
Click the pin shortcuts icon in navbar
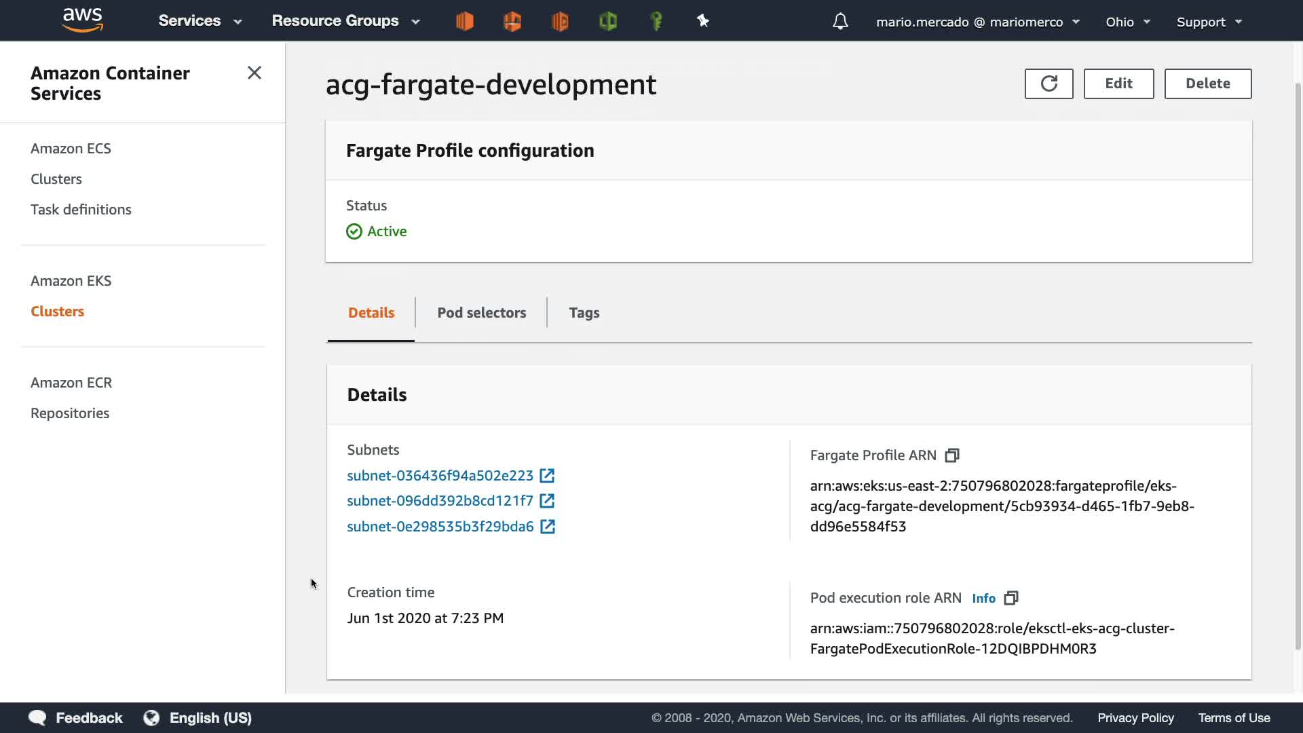[x=703, y=21]
